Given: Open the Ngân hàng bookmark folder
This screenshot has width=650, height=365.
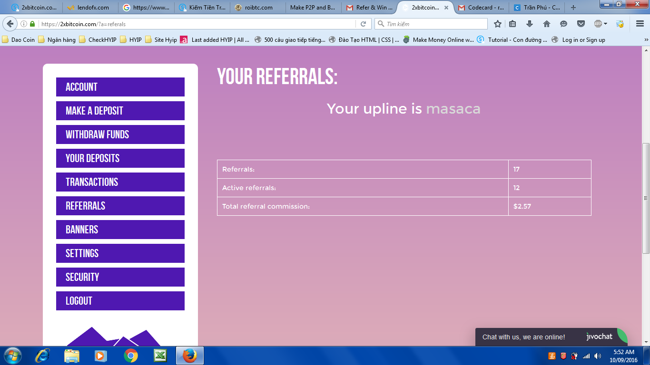Looking at the screenshot, I should coord(57,40).
